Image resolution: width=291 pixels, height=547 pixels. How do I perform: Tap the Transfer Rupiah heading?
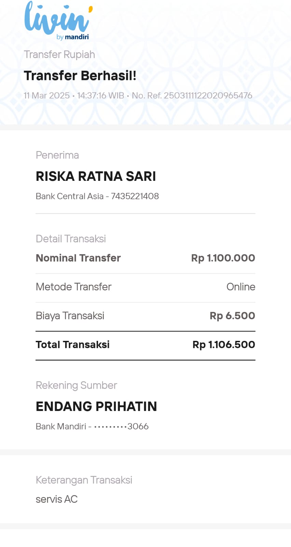[59, 55]
